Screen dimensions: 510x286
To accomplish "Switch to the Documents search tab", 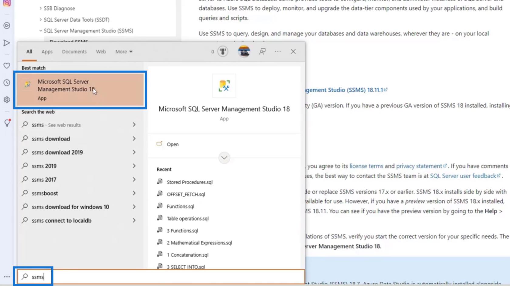I will (x=74, y=52).
